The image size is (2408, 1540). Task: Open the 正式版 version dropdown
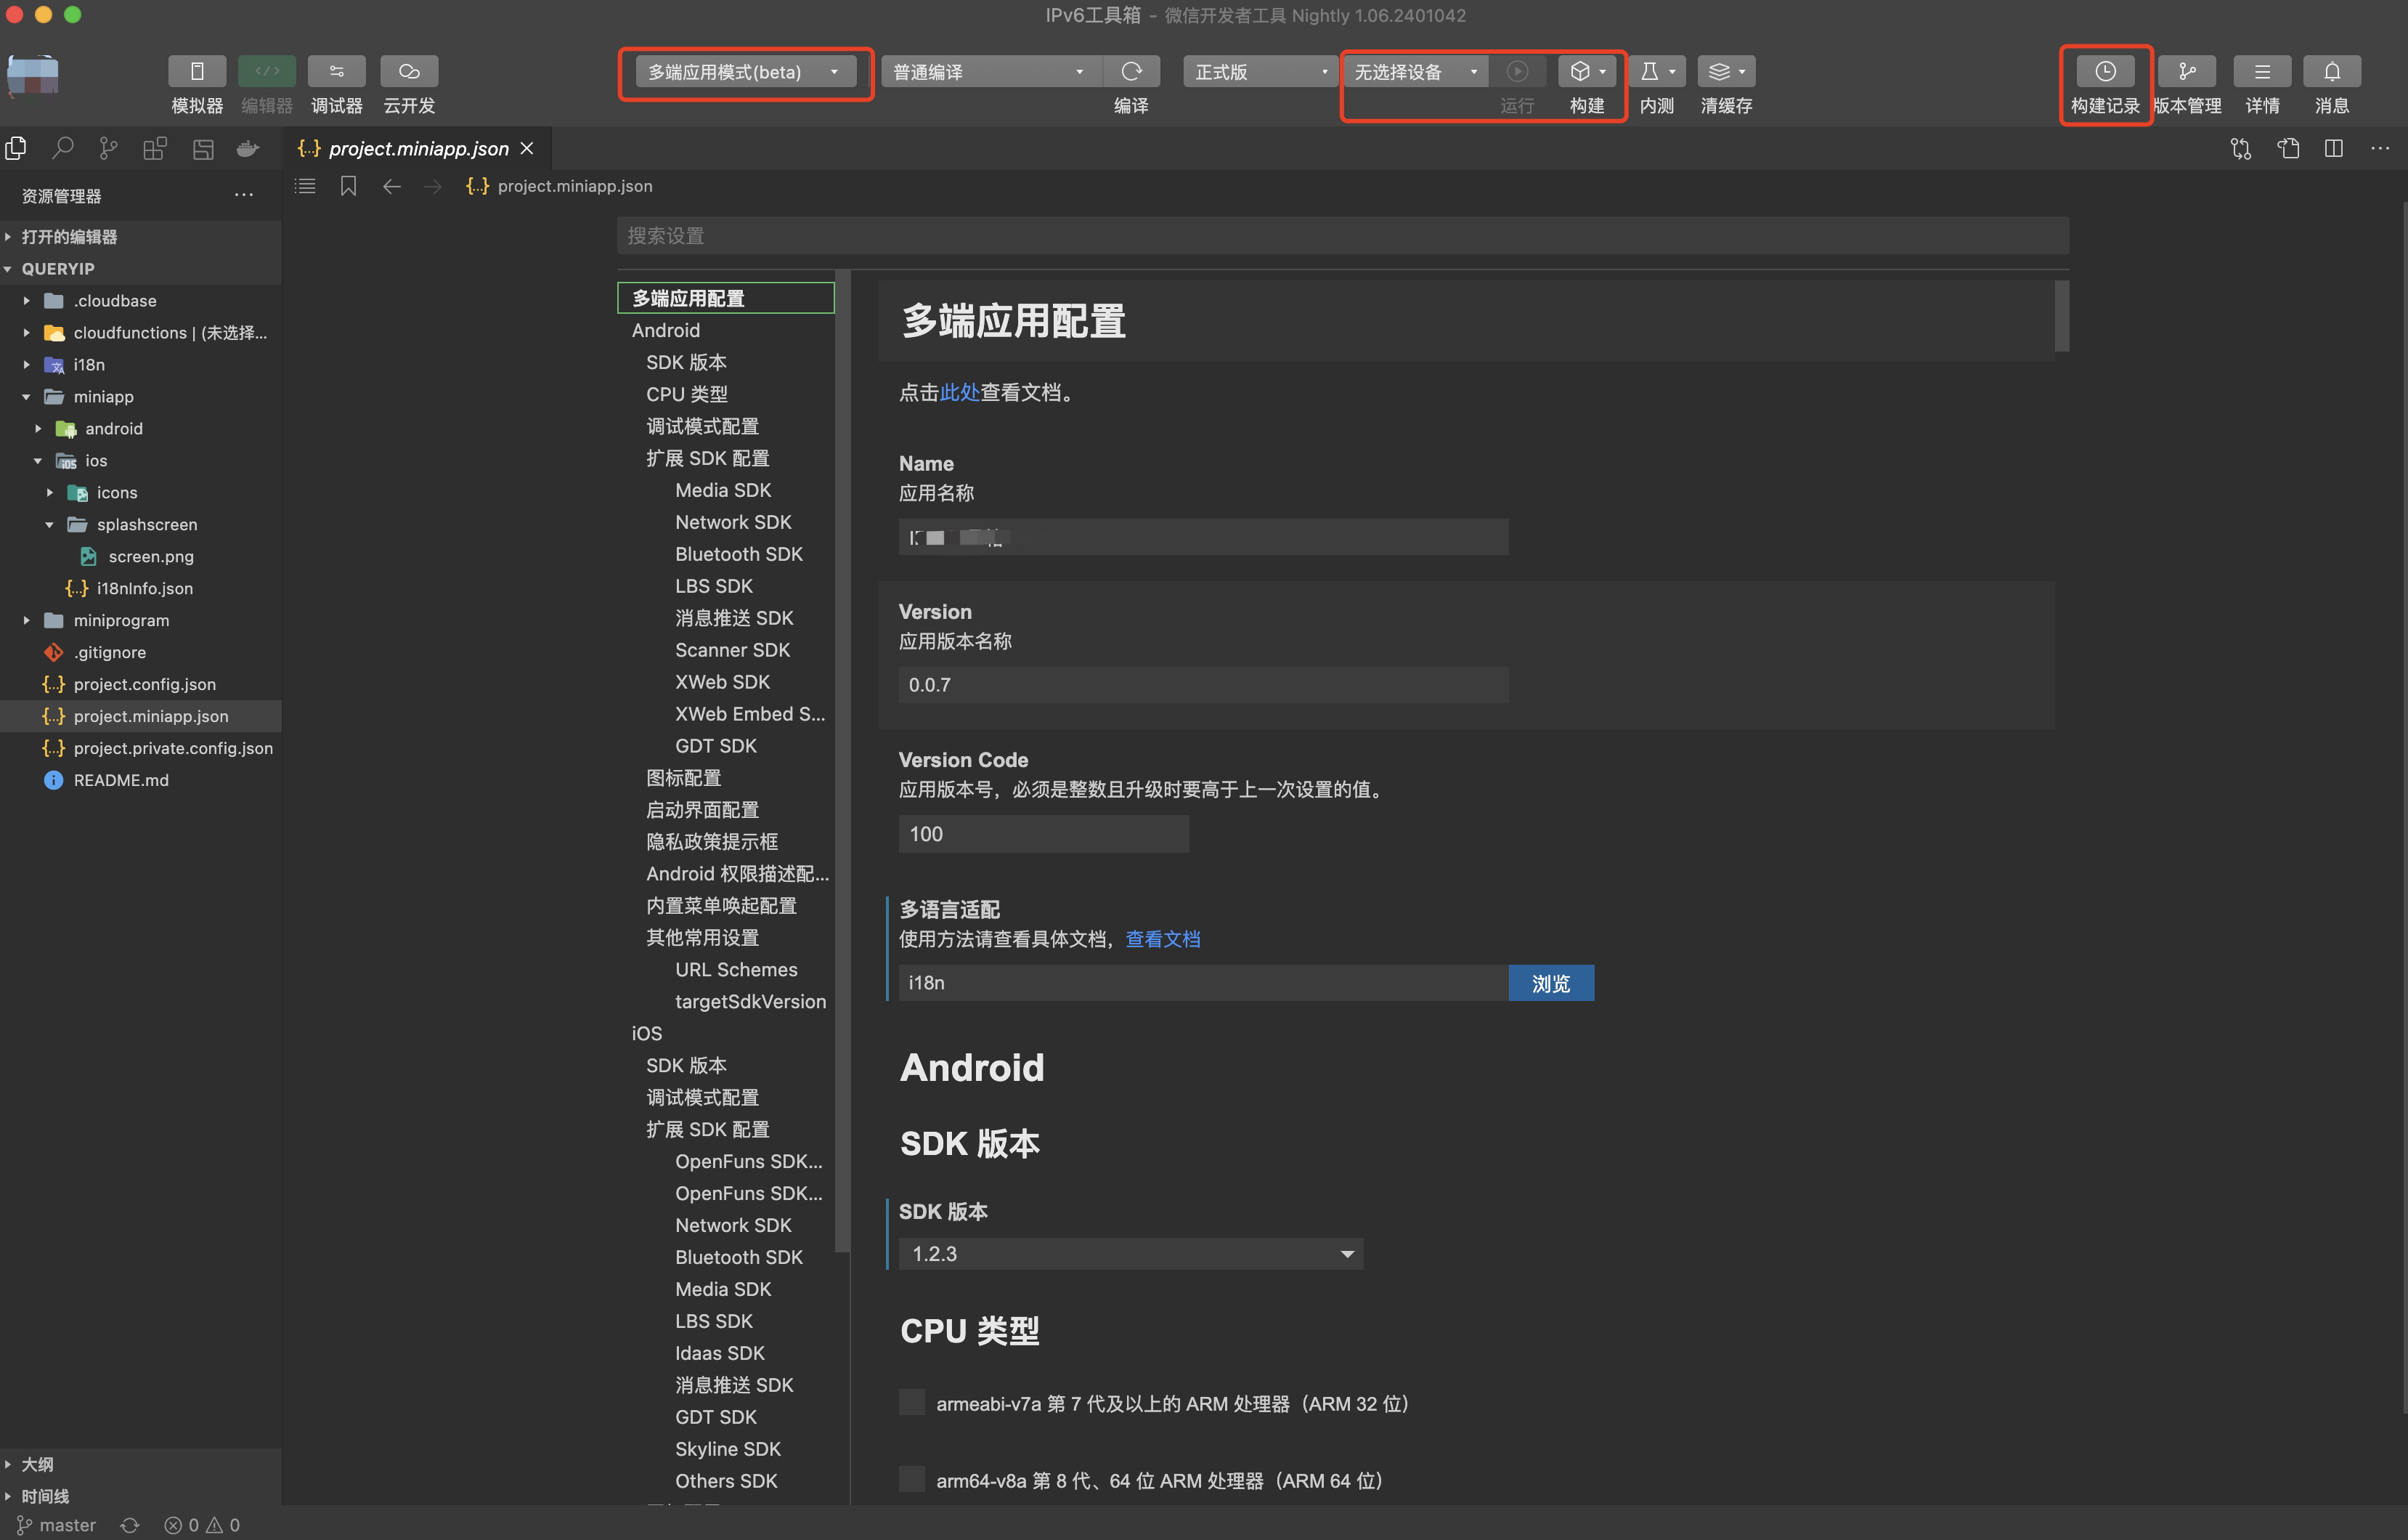(1260, 72)
